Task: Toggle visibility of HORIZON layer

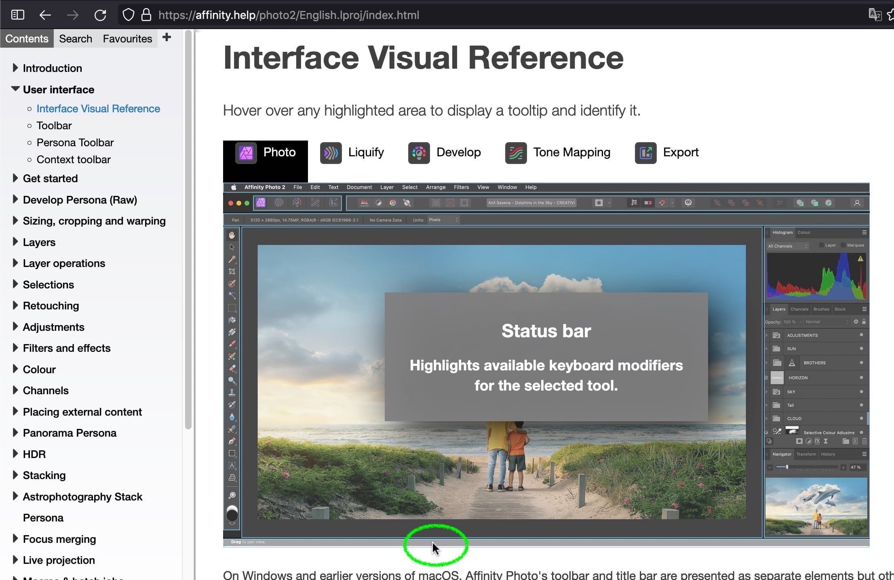Action: tap(861, 377)
